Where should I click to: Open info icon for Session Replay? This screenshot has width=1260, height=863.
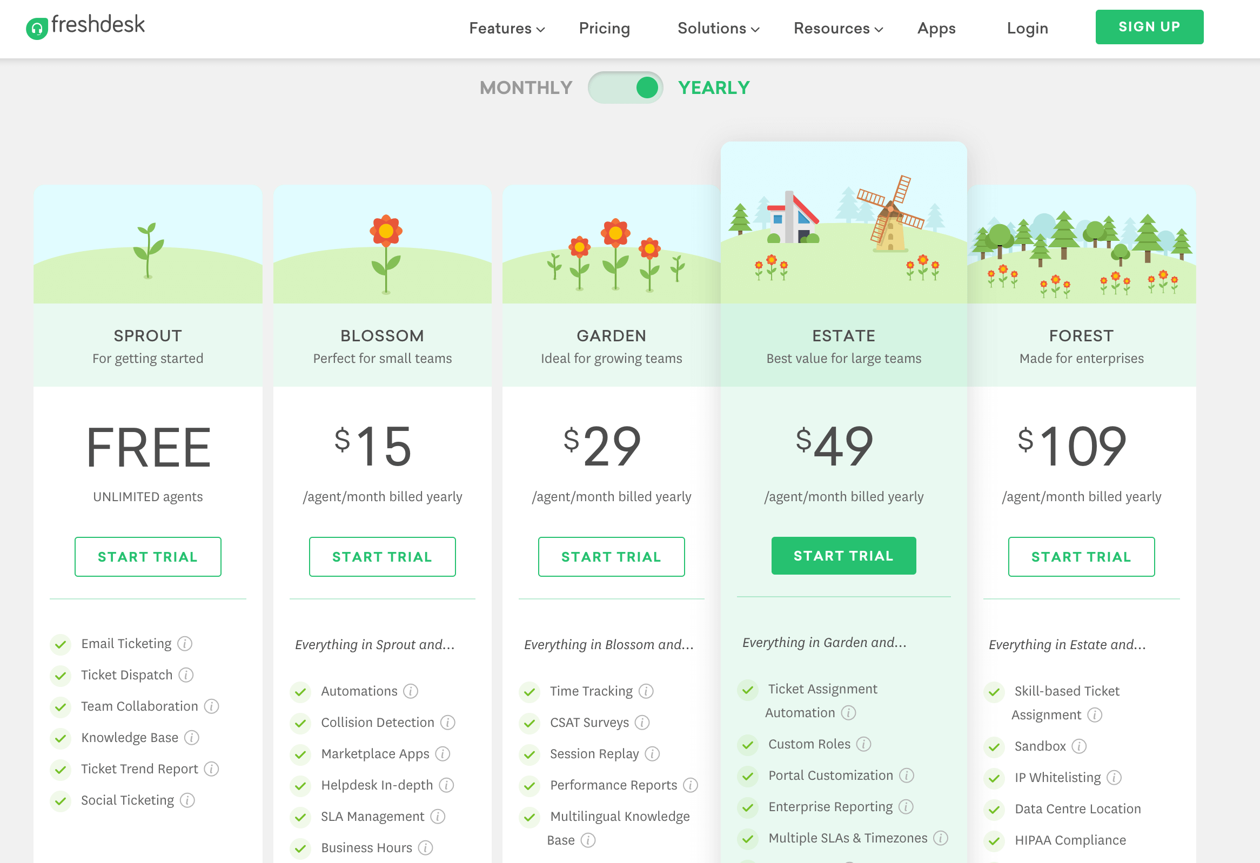pyautogui.click(x=653, y=754)
